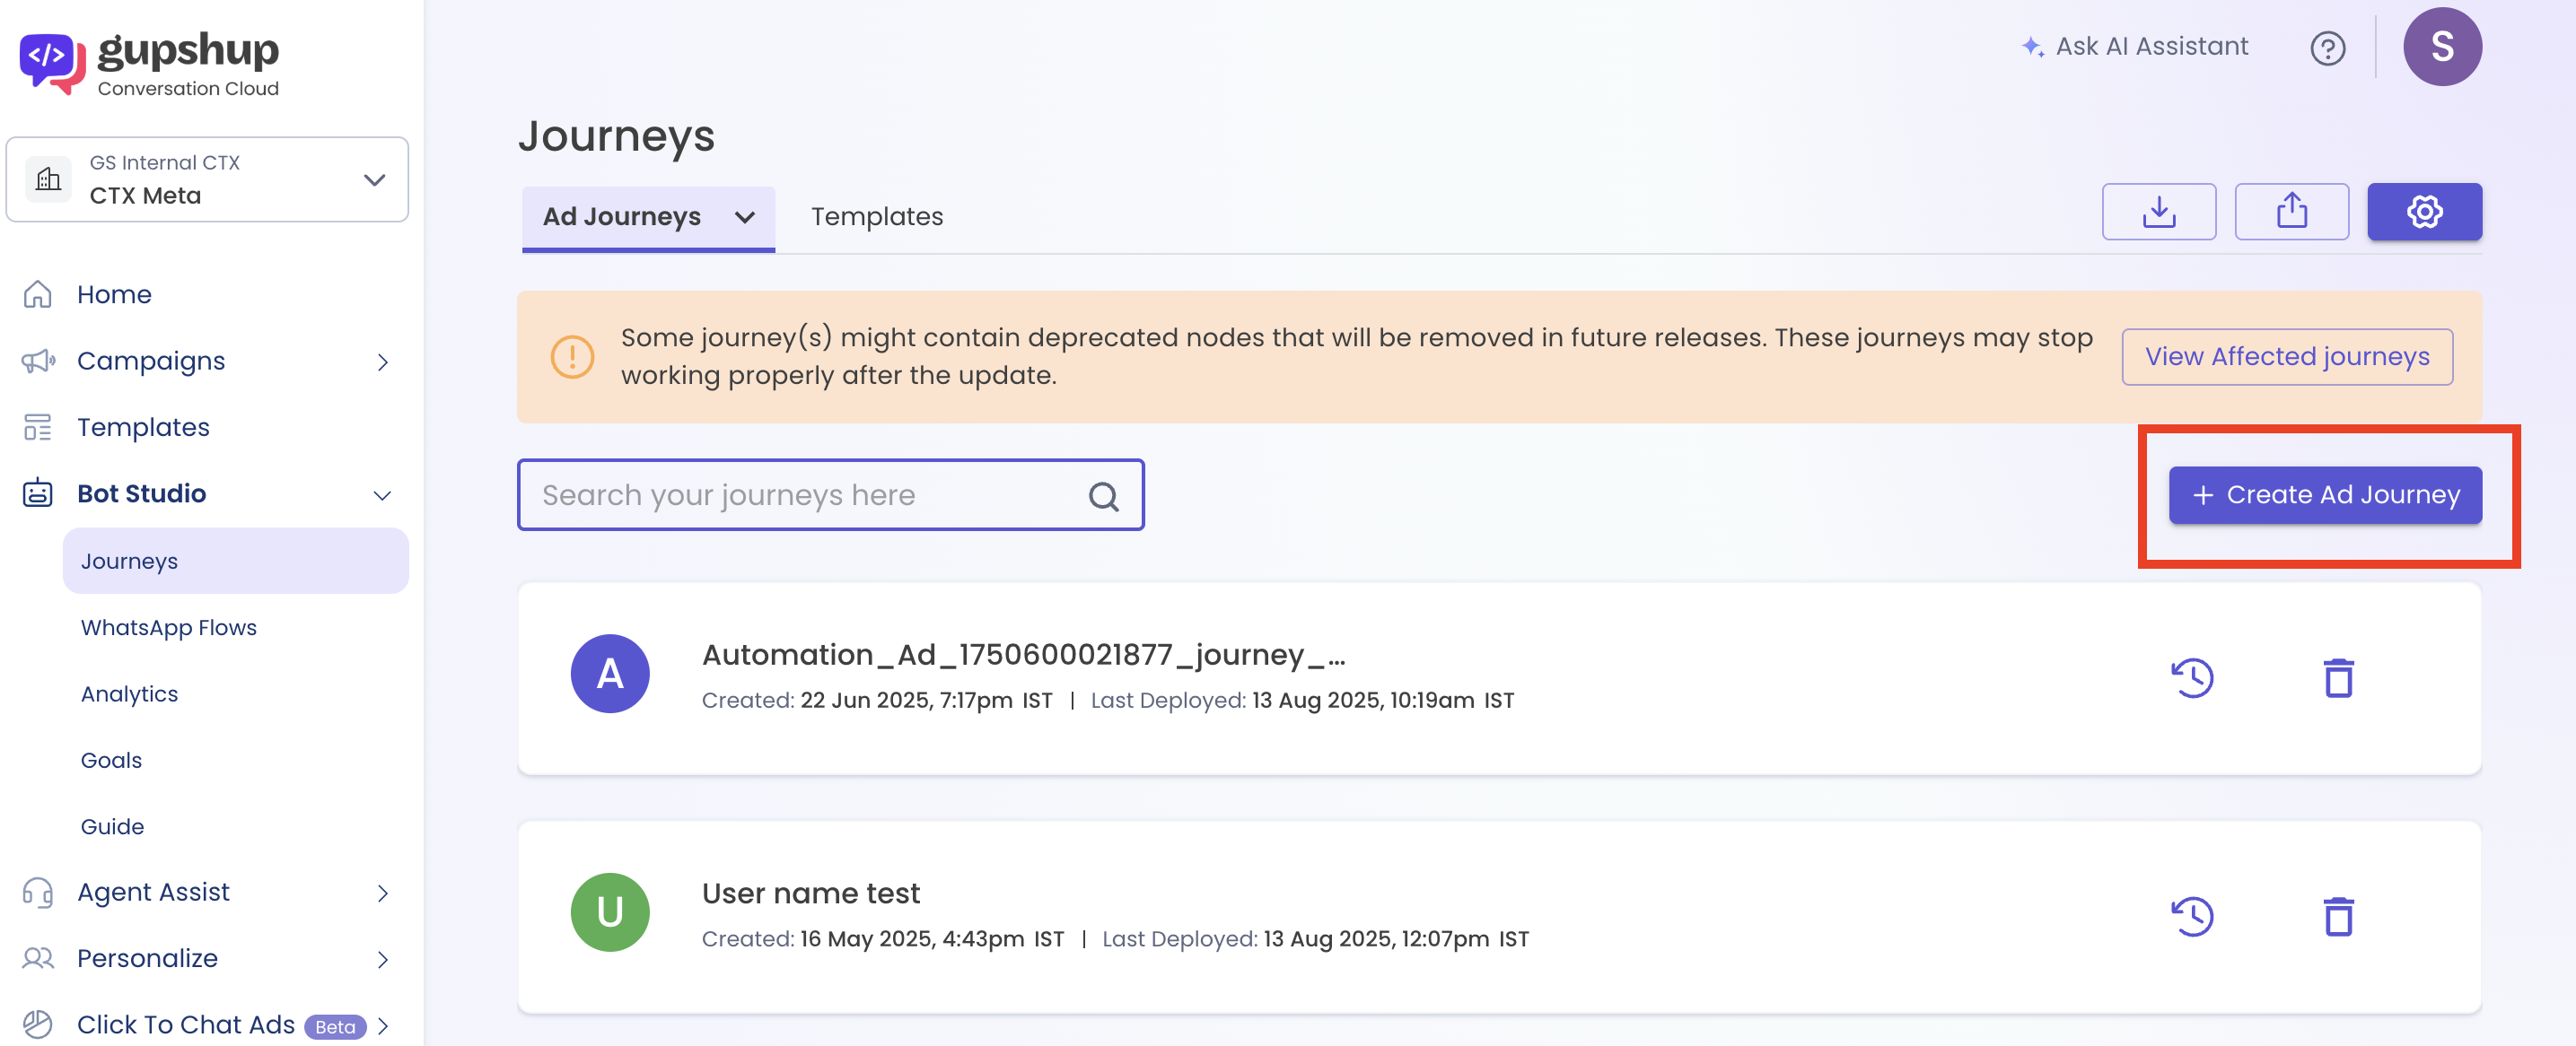Click the Bot Studio robot icon
Viewport: 2576px width, 1046px height.
(x=38, y=492)
